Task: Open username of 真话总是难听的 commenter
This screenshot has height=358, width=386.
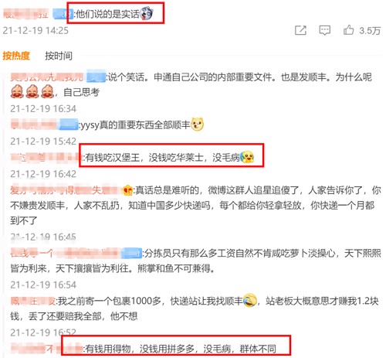Action: tap(66, 190)
